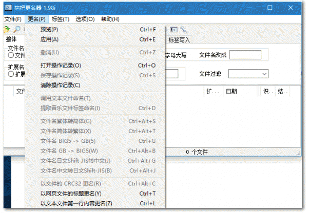The image size is (309, 214).
Task: Click the 日期 column header
Action: coord(240,91)
